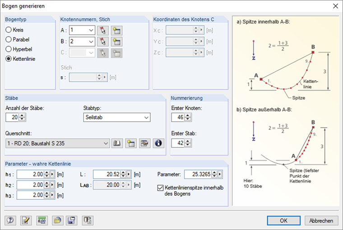The image size is (343, 230).
Task: Click the last icon in the bottom toolbar
Action: point(88,221)
